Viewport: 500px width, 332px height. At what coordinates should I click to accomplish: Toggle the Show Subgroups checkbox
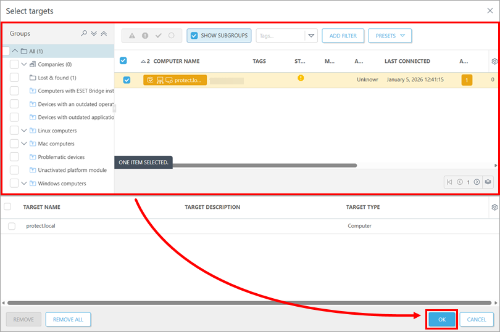click(x=194, y=36)
